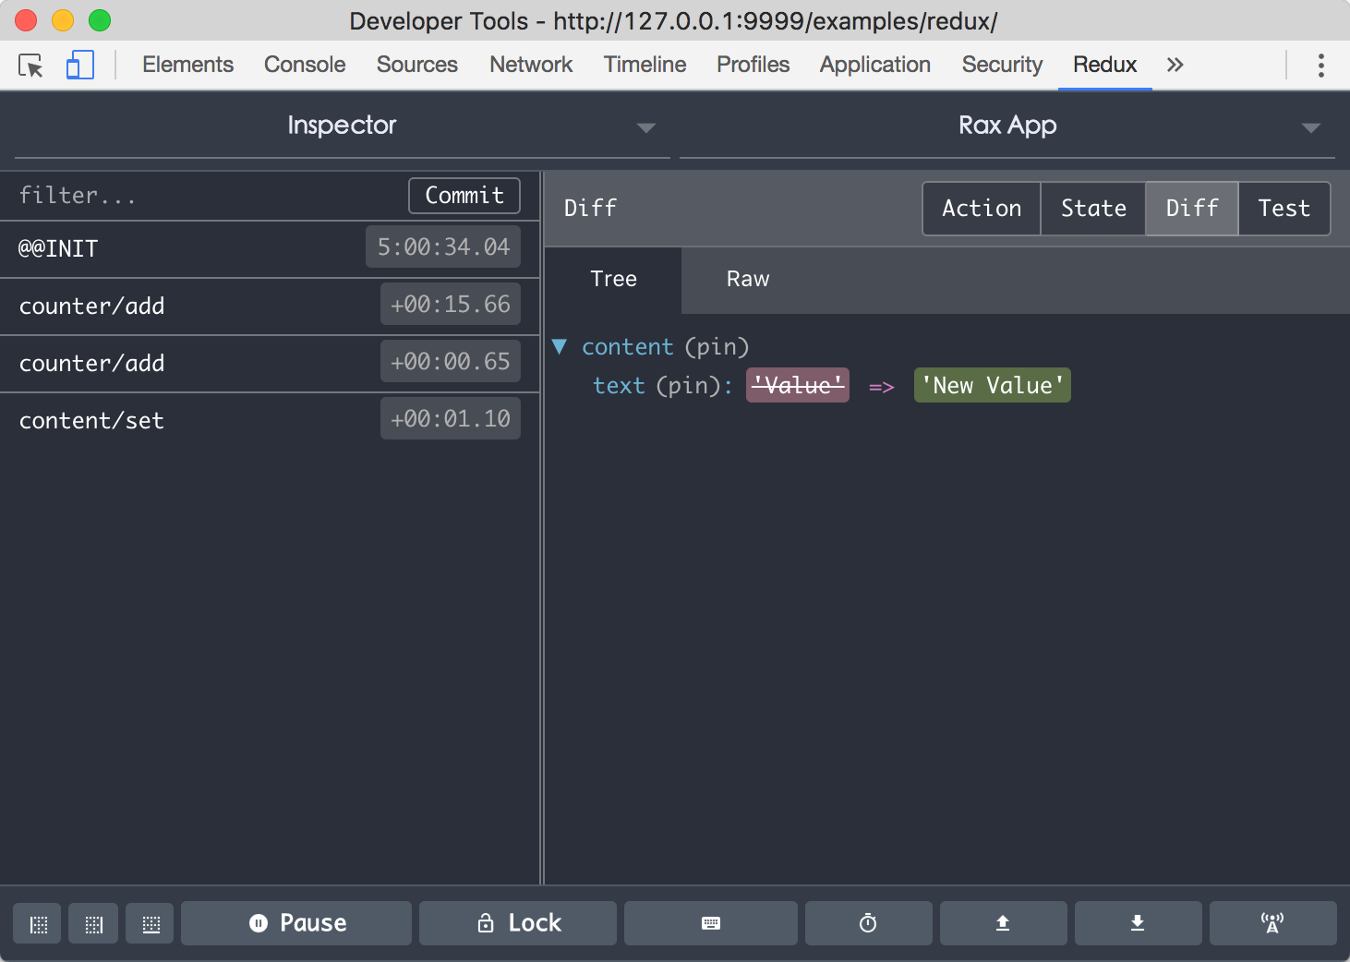Screen dimensions: 1350x962
Task: Switch to the Redux tab
Action: pos(1104,65)
